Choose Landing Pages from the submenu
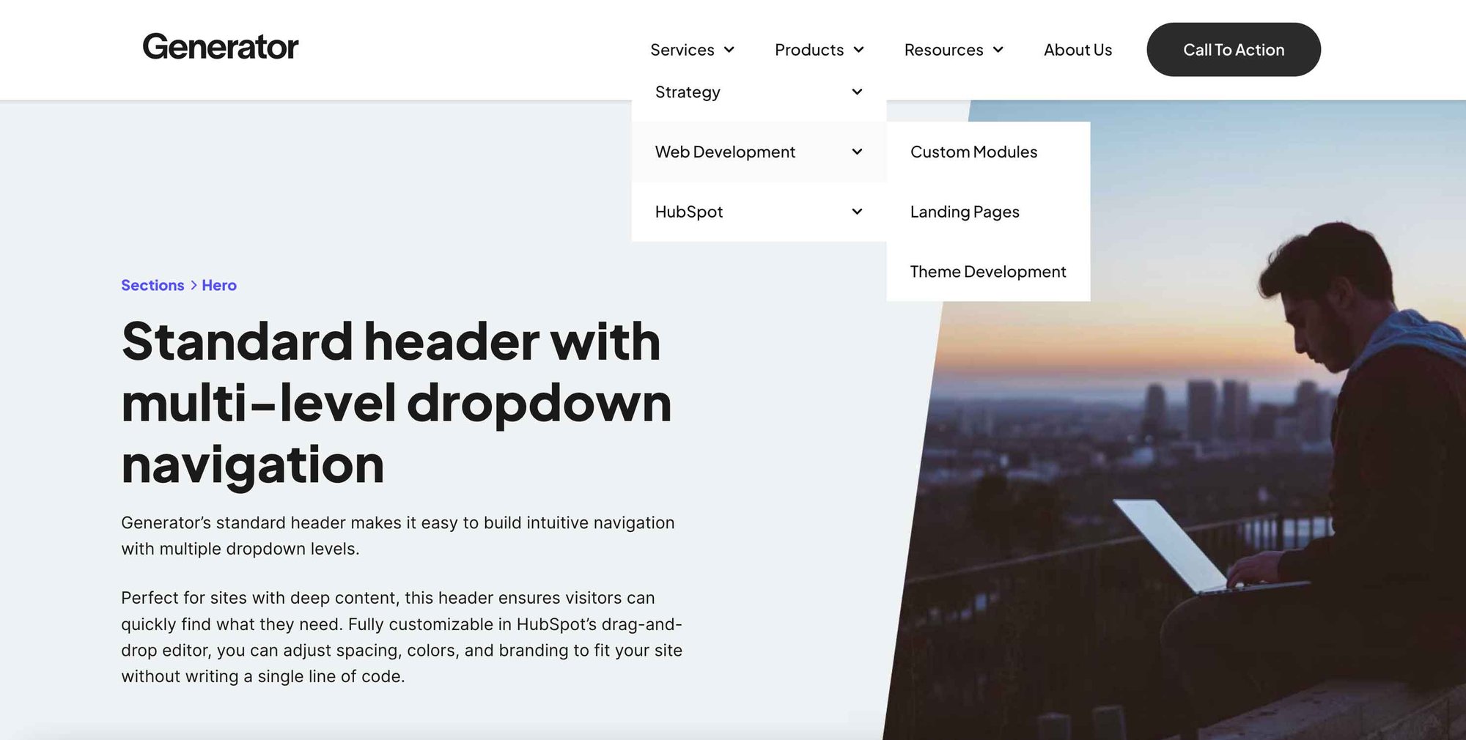Viewport: 1466px width, 740px height. 965,212
